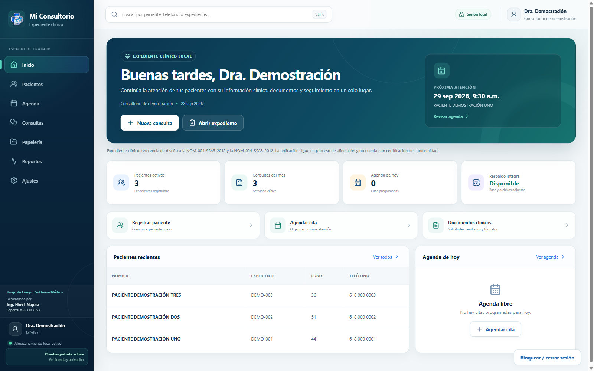This screenshot has width=594, height=371.
Task: Open Prueba gratuita activa license box
Action: [x=47, y=357]
